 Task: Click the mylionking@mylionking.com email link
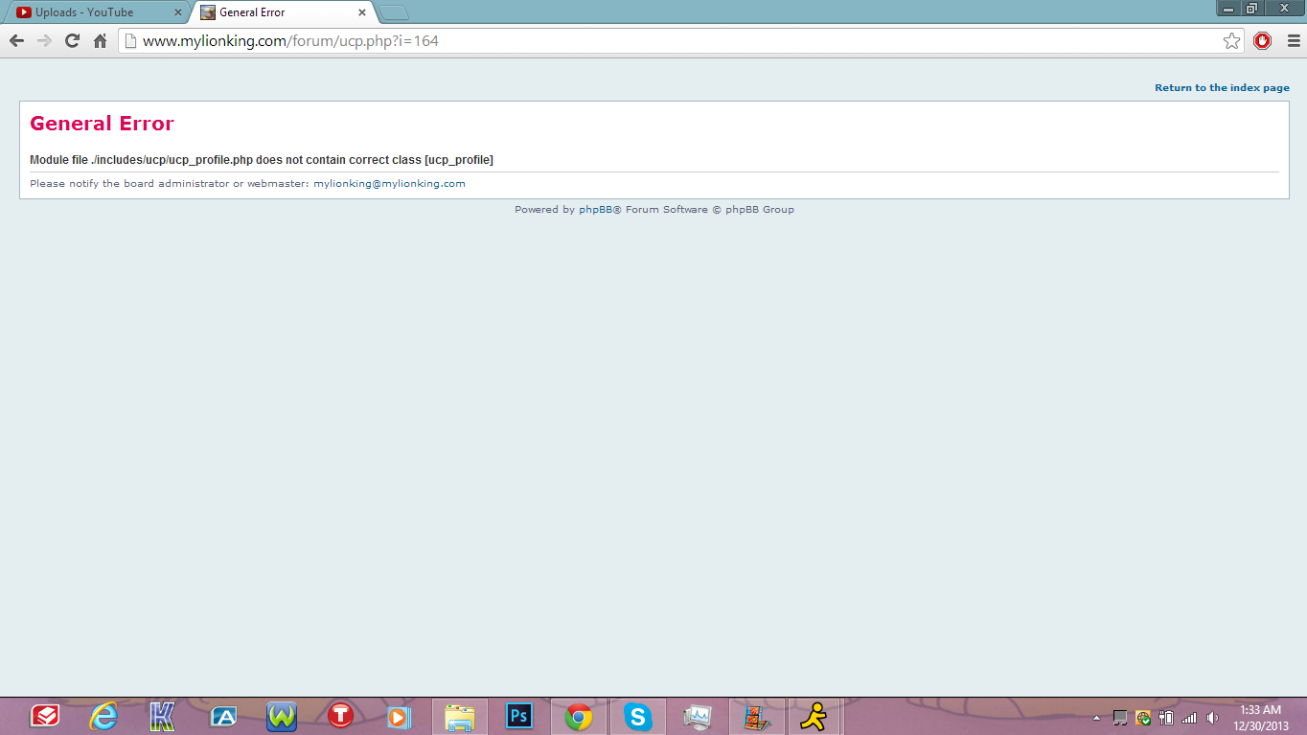[389, 184]
